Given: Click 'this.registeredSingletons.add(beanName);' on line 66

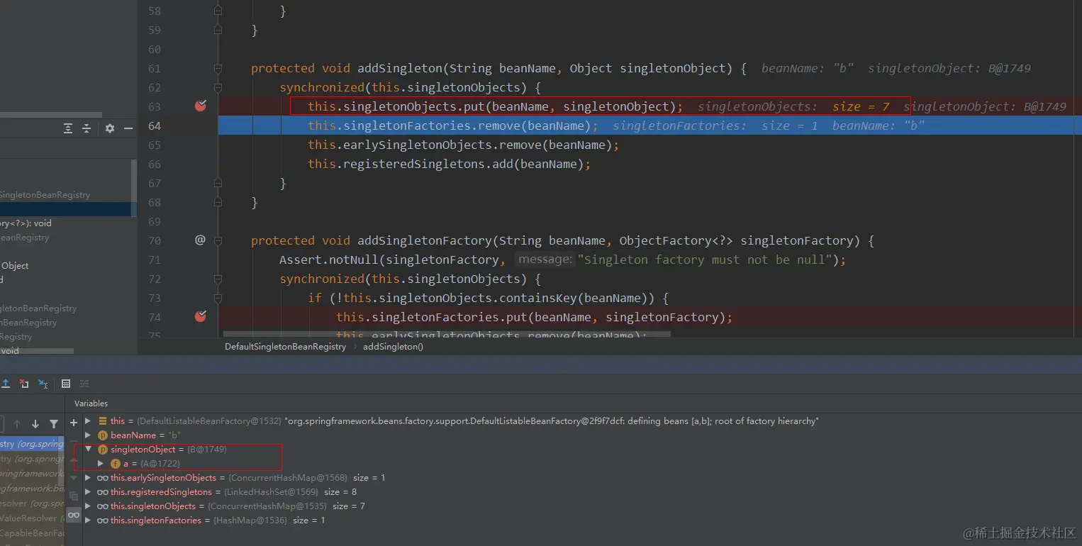Looking at the screenshot, I should (x=450, y=165).
